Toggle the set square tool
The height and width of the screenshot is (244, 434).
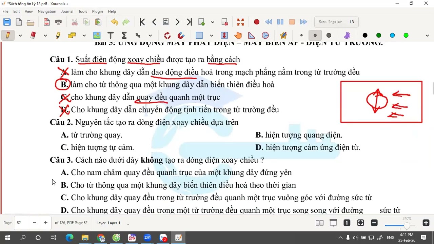click(252, 35)
